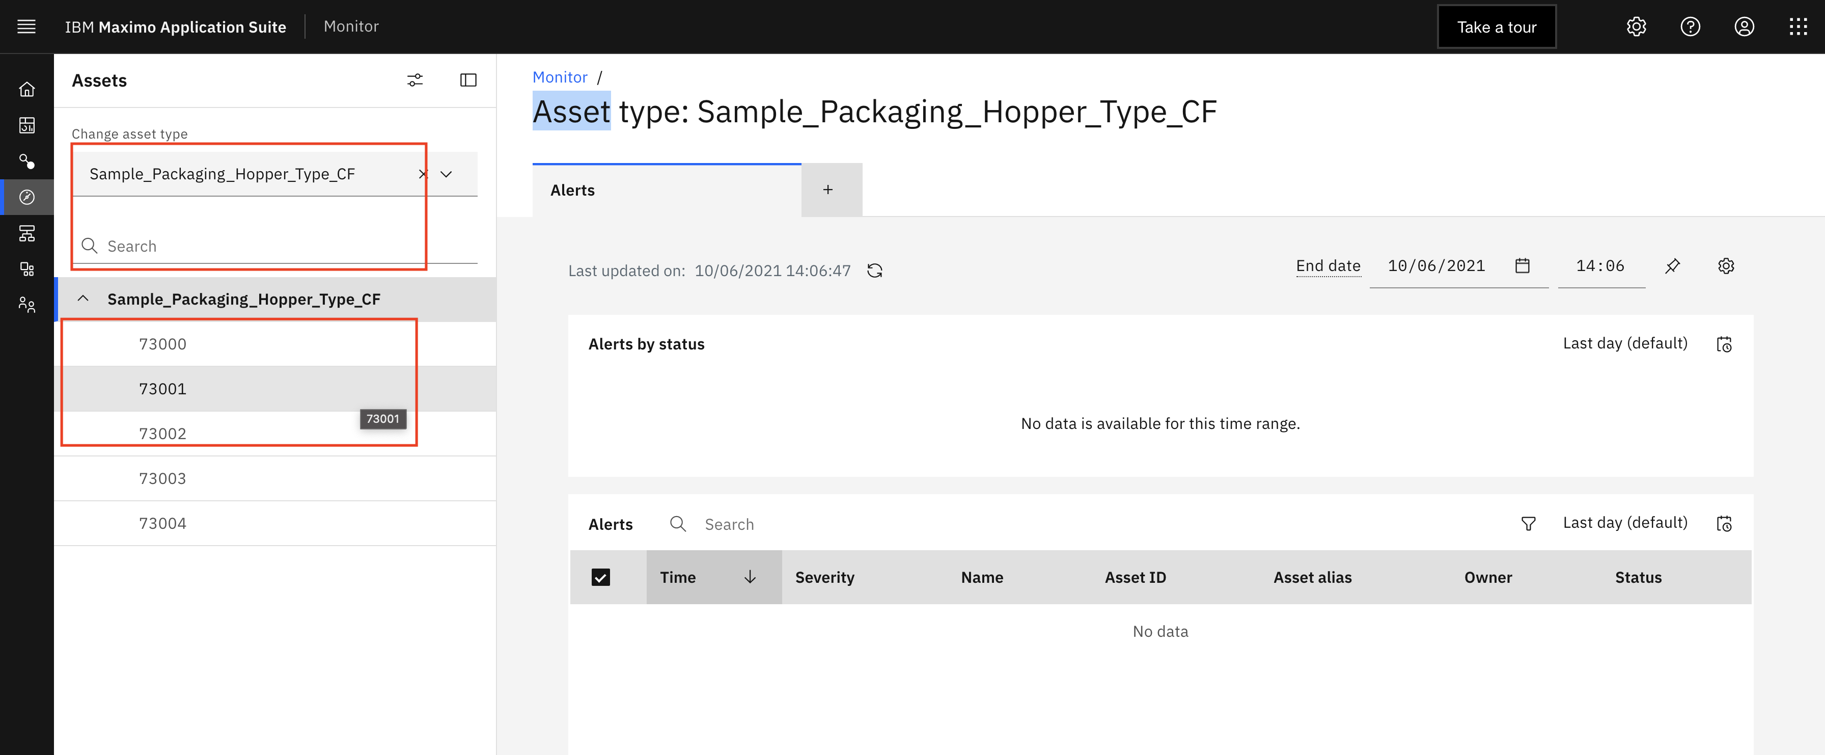Click the Alerts by status card title
1825x755 pixels.
click(646, 344)
